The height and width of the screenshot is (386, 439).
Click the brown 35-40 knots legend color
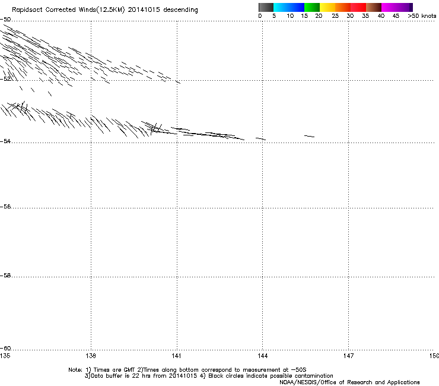[374, 7]
